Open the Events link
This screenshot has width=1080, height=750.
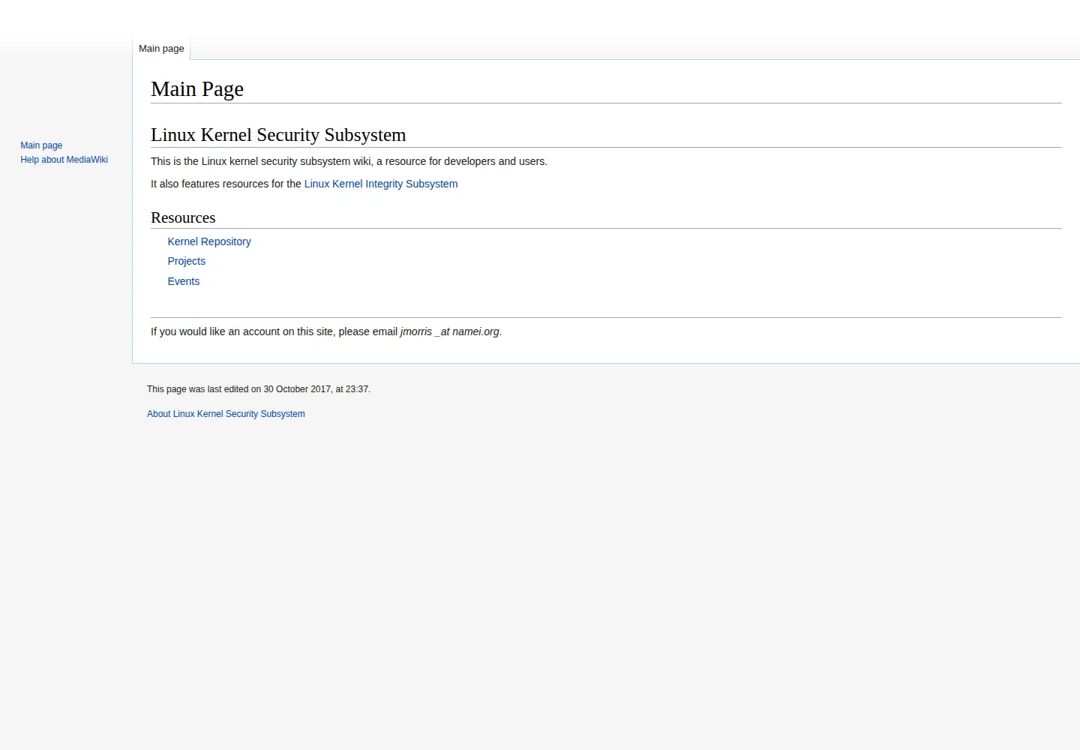(x=184, y=281)
